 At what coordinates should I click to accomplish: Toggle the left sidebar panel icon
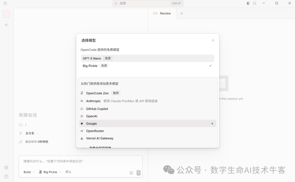[x=5, y=3]
